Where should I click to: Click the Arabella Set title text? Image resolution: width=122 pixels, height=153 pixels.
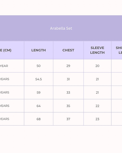click(x=61, y=28)
